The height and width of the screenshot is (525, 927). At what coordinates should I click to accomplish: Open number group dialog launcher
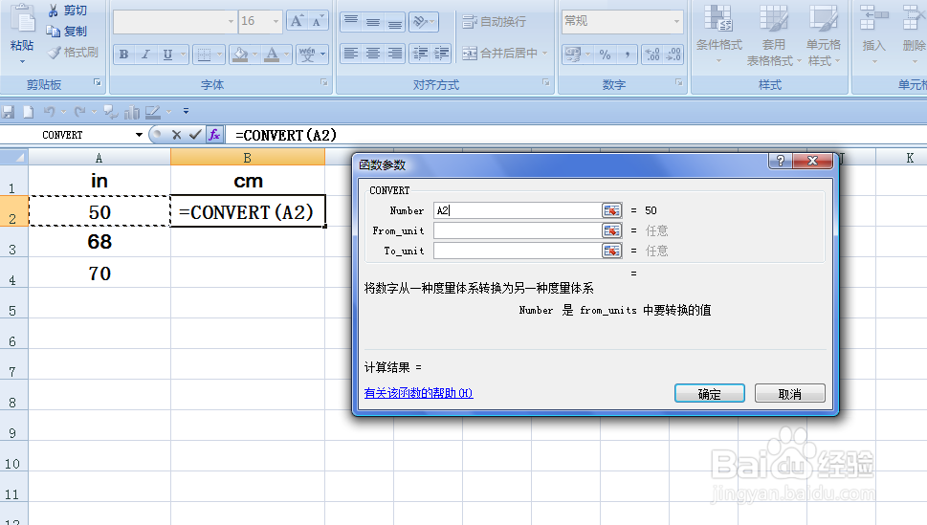click(678, 83)
